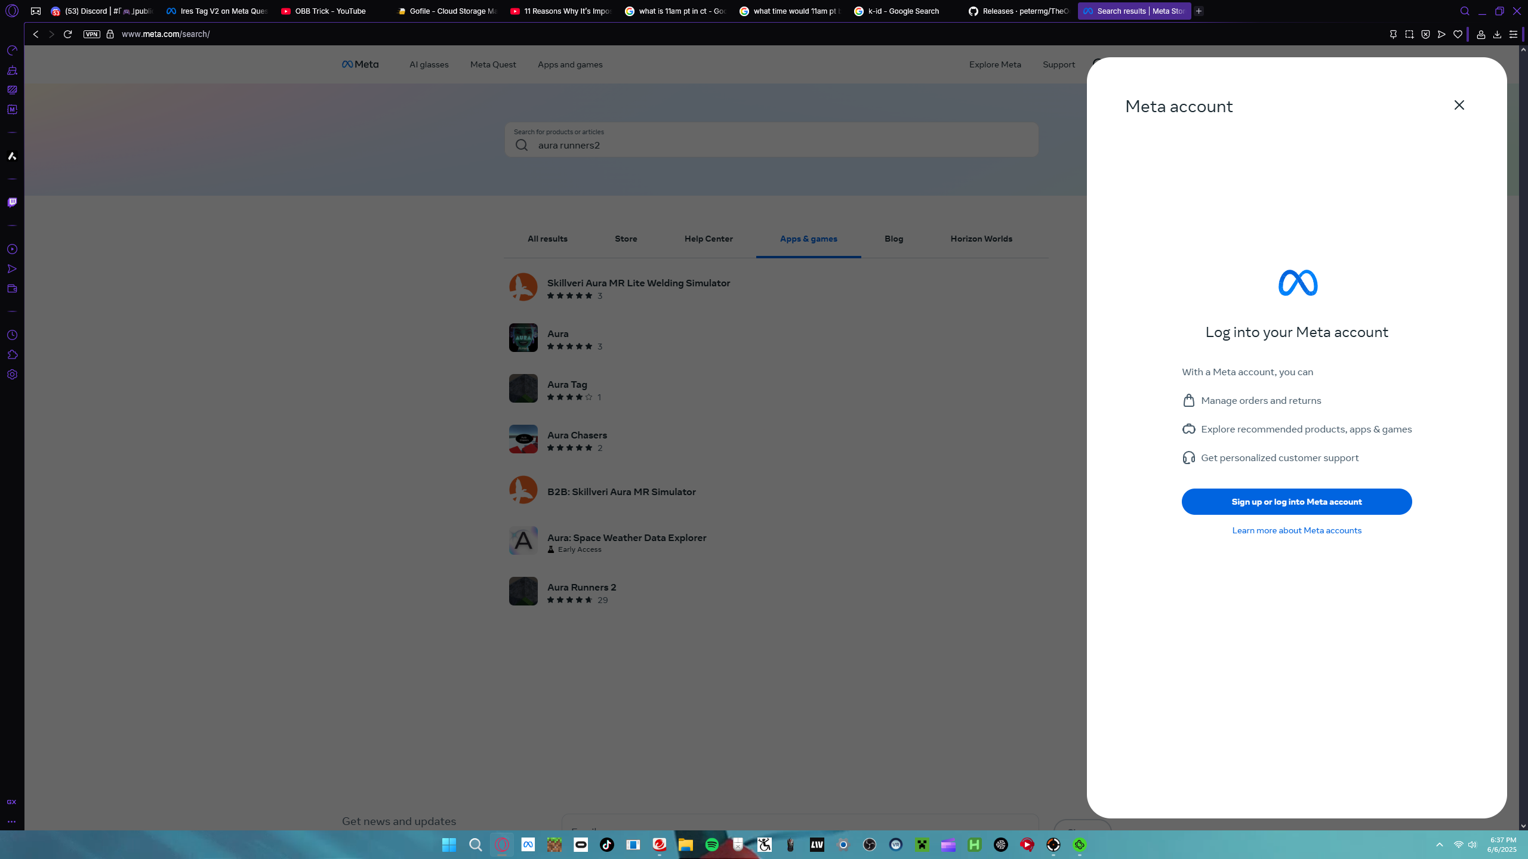
Task: Open Support in the header
Action: click(x=1059, y=64)
